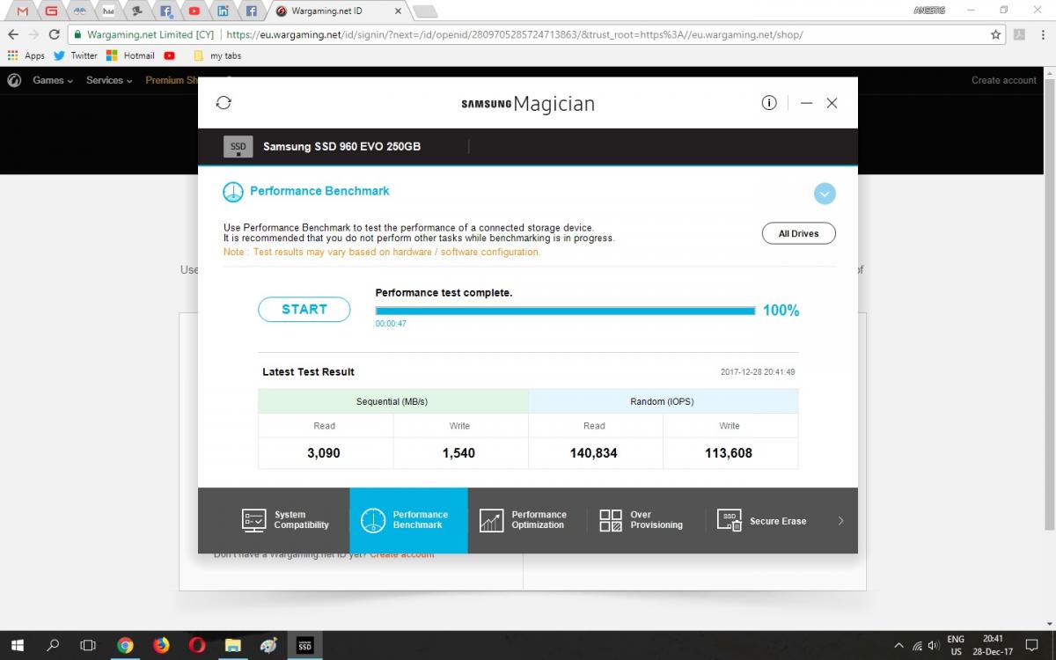This screenshot has height=660, width=1056.
Task: Select the Performance Benchmark tab
Action: coord(408,520)
